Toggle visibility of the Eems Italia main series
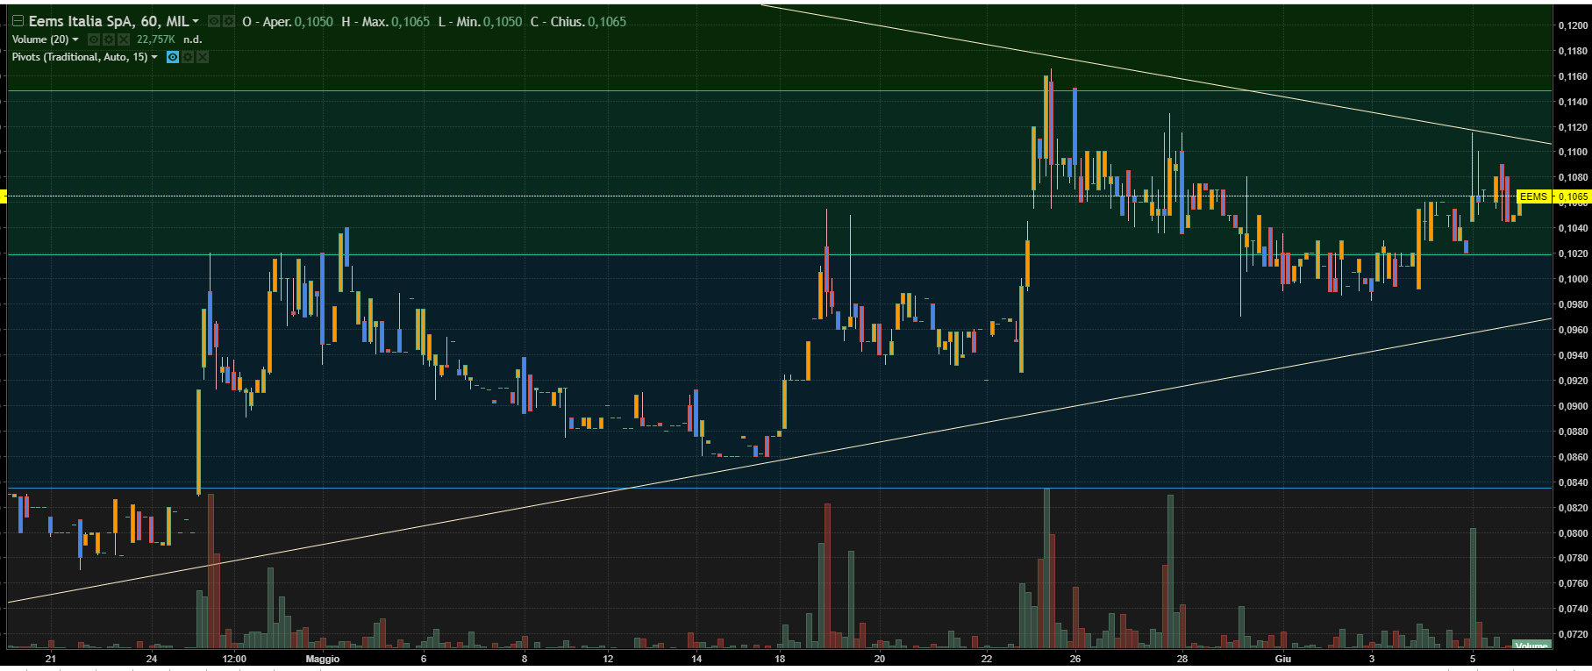 click(213, 21)
